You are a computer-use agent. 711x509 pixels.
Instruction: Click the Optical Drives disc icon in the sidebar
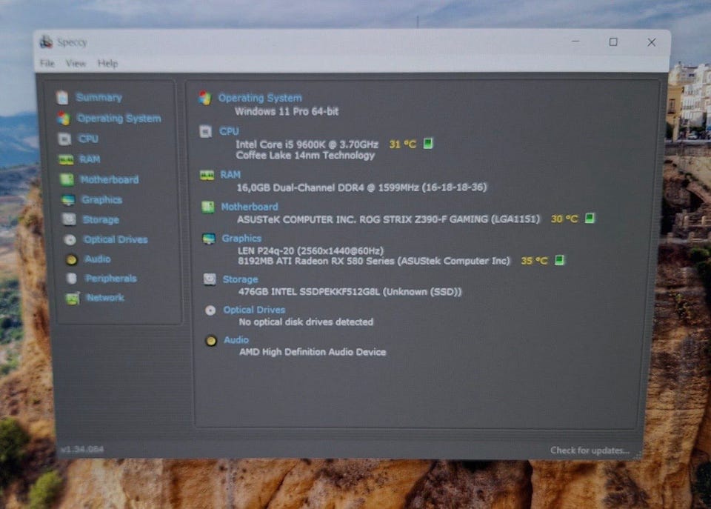point(70,239)
